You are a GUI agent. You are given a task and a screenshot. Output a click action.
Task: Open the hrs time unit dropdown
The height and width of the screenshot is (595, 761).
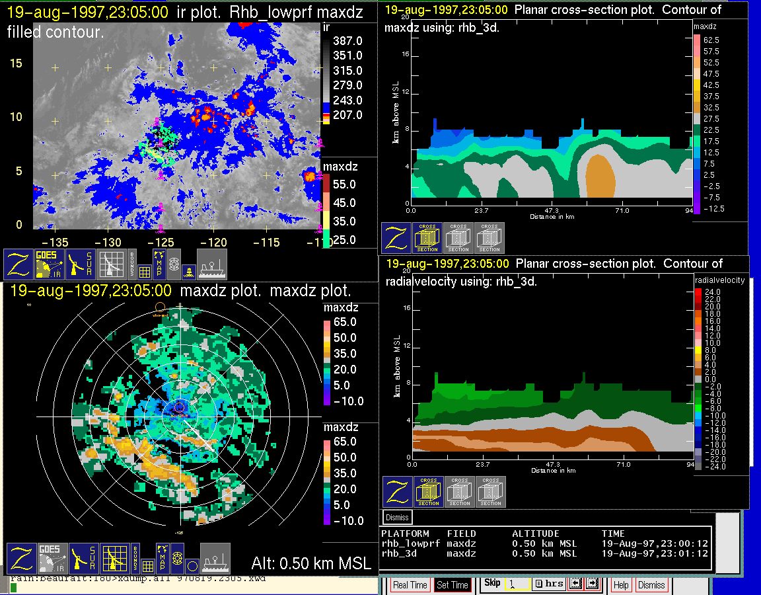pyautogui.click(x=548, y=584)
